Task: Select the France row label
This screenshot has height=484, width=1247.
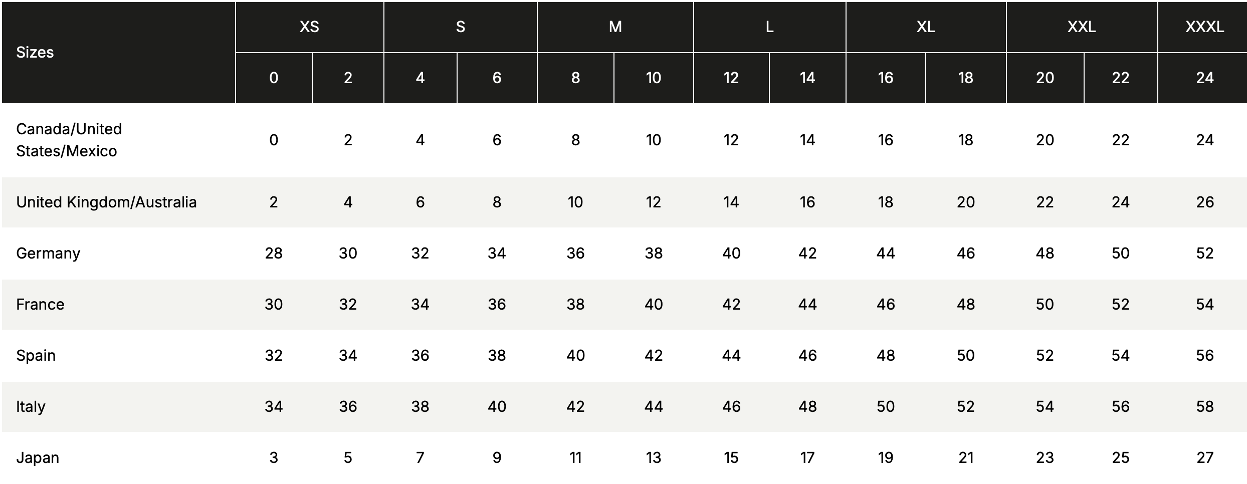Action: pyautogui.click(x=40, y=304)
